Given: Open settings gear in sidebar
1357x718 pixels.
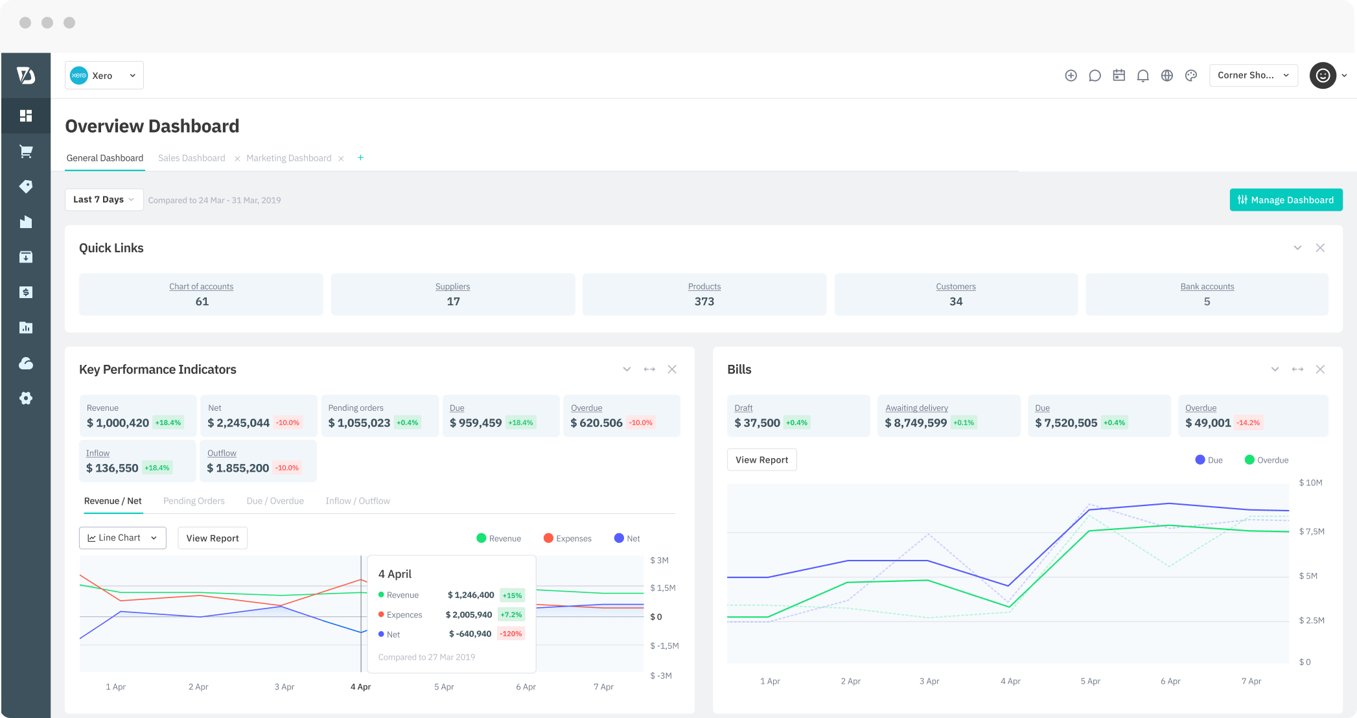Looking at the screenshot, I should point(26,399).
